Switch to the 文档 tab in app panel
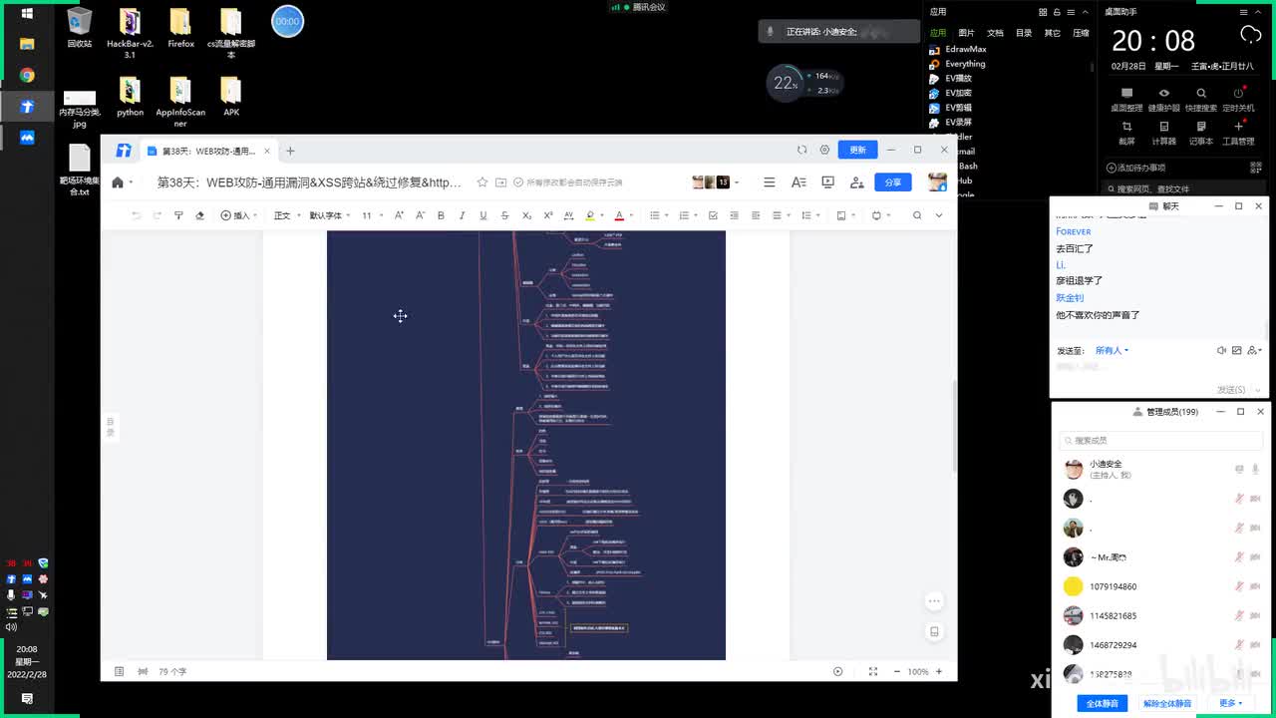The image size is (1276, 718). tap(995, 33)
